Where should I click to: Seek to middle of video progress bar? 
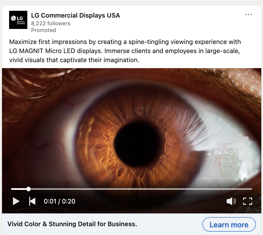tap(131, 189)
